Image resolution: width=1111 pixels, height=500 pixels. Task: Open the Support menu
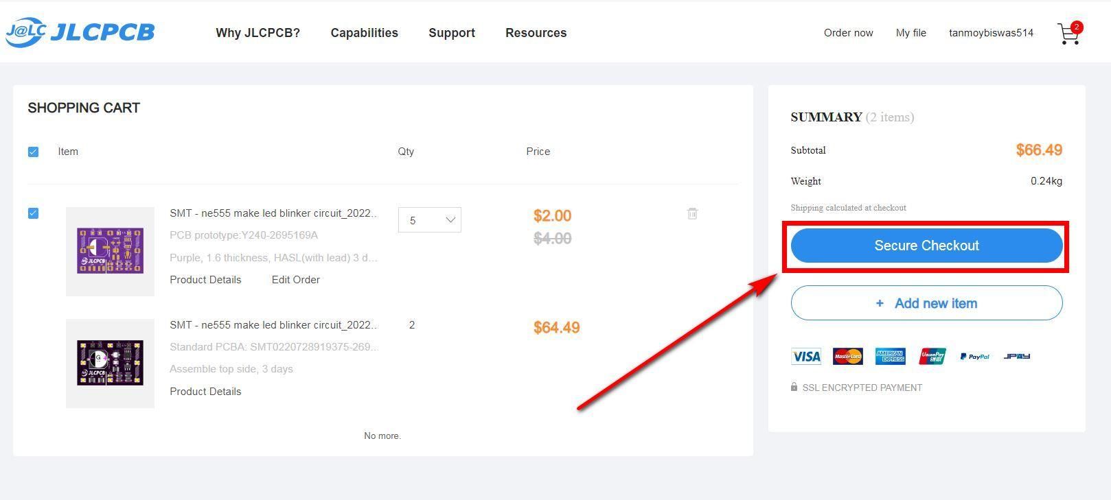(x=452, y=33)
